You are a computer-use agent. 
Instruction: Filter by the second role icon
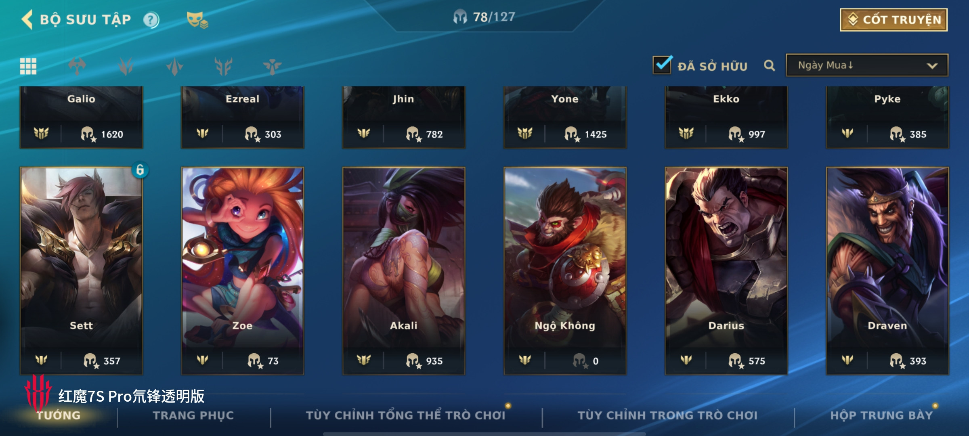click(x=126, y=66)
